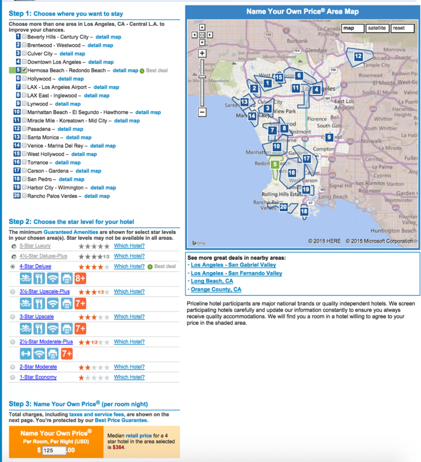Screen dimensions: 421x462
Task: Open the Guaranteed Amenities link
Action: tap(71, 232)
